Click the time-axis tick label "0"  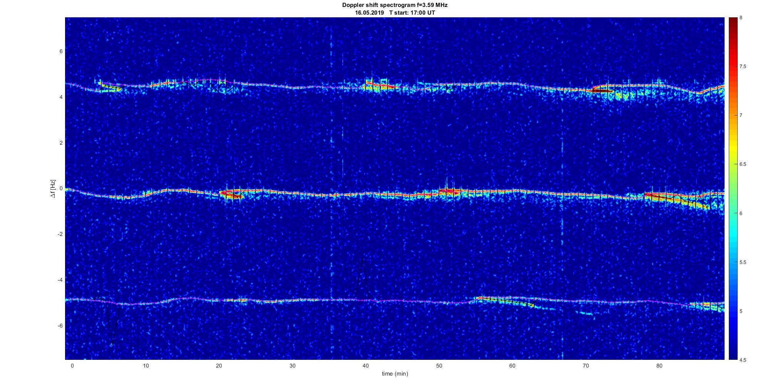coord(72,366)
